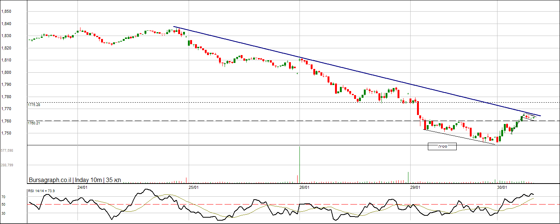
Task: Click the tallest volume spike bar
Action: 300,165
